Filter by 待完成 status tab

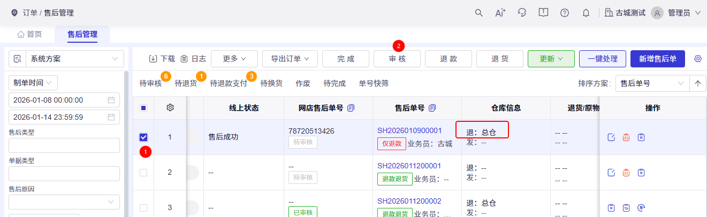(x=335, y=83)
